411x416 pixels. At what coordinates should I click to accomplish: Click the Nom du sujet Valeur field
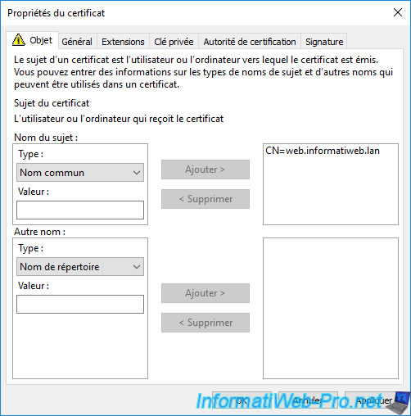[80, 210]
